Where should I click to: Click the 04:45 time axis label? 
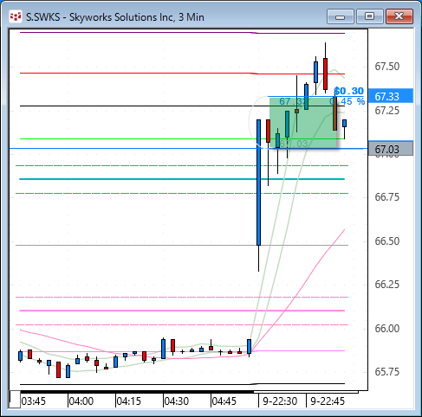224,401
